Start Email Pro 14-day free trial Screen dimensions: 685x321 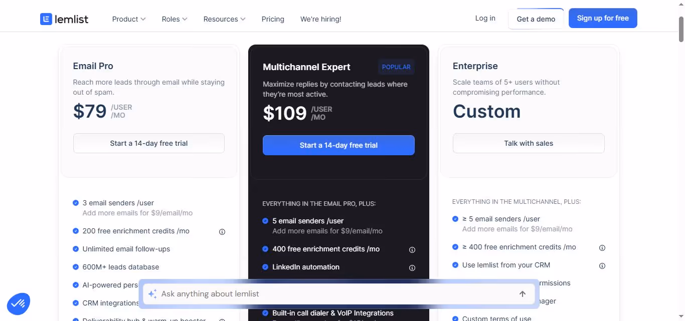pyautogui.click(x=149, y=143)
